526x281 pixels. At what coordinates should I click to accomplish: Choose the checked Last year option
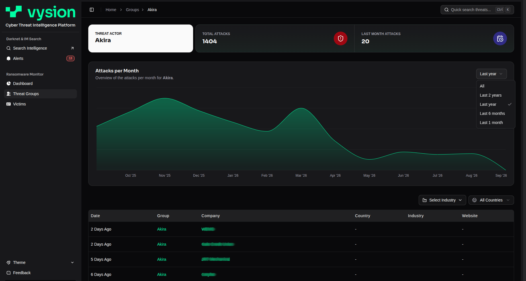pyautogui.click(x=496, y=104)
